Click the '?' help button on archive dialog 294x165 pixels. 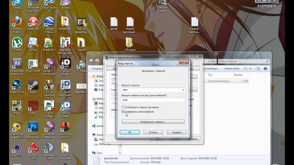[x=189, y=56]
